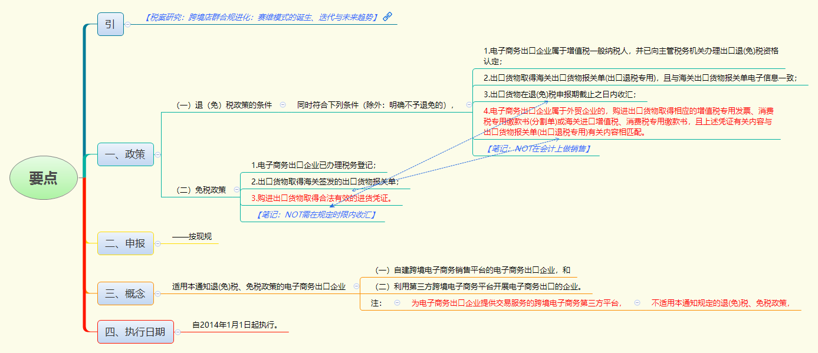Select the 二、申报 main topic

[x=126, y=243]
